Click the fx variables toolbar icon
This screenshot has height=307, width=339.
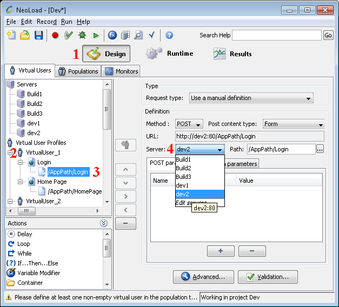[x=112, y=35]
